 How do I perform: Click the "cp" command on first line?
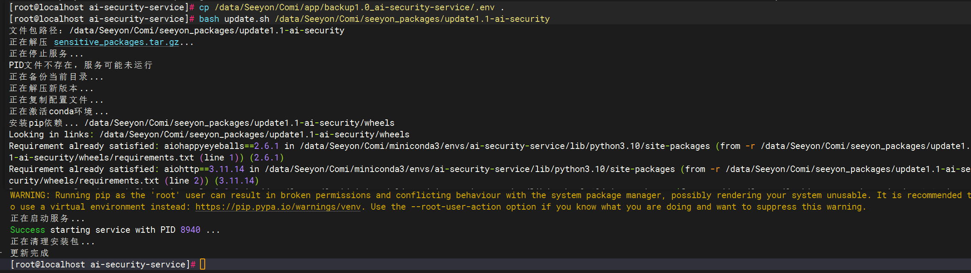pos(204,8)
